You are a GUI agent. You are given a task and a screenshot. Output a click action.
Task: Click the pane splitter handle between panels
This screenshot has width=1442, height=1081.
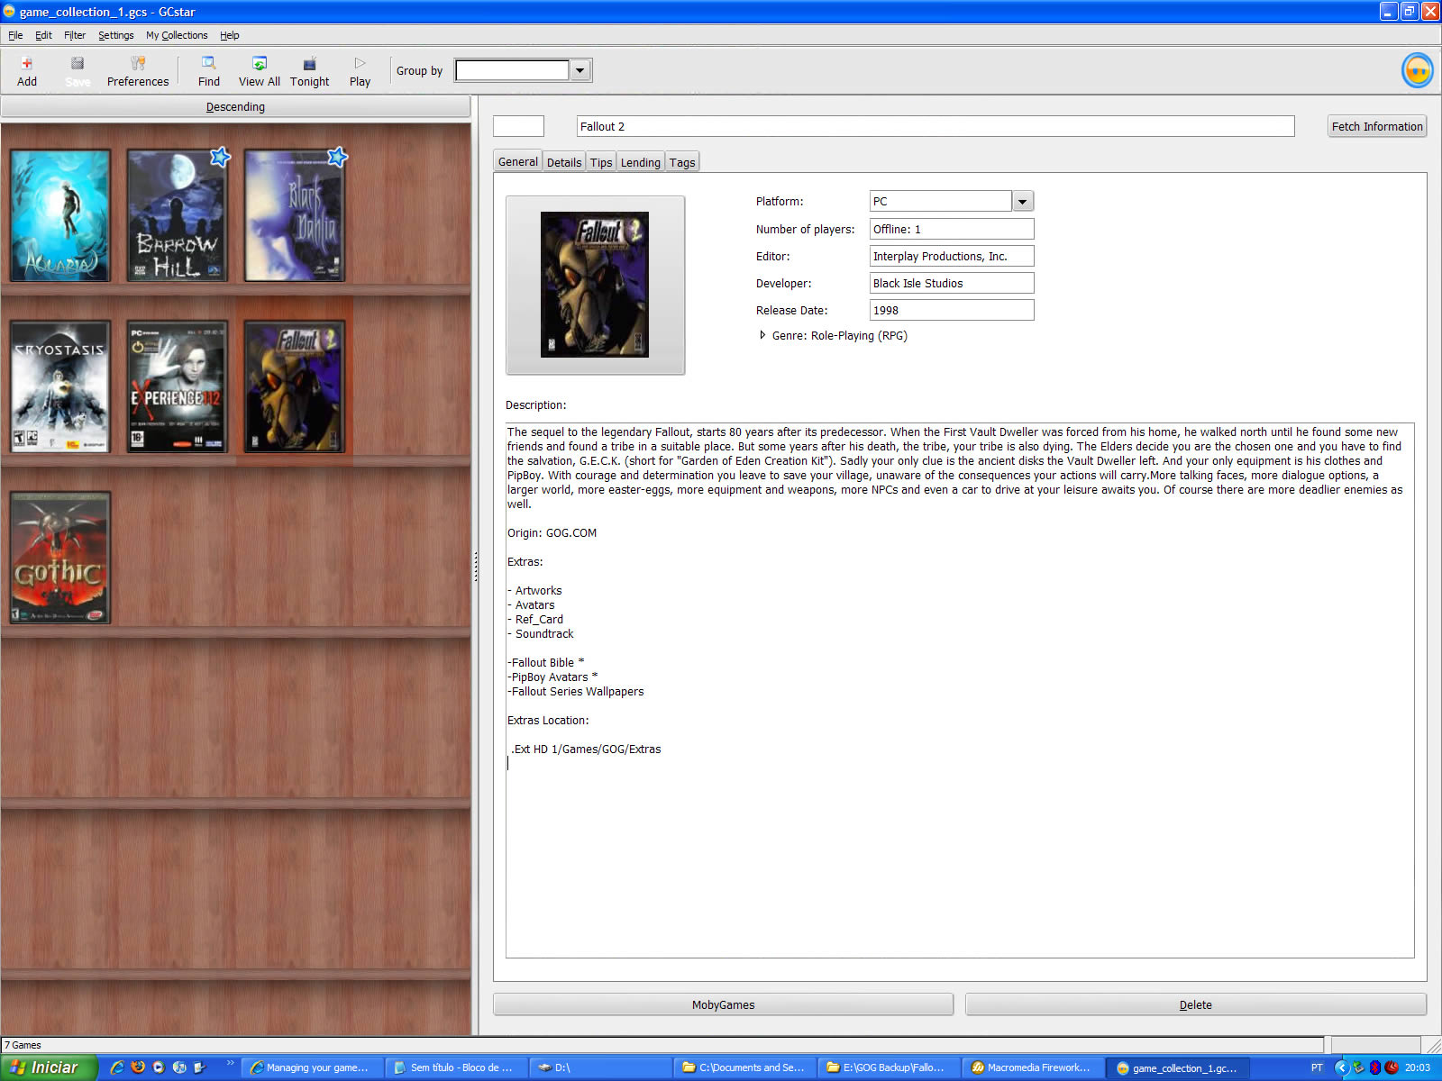point(475,566)
